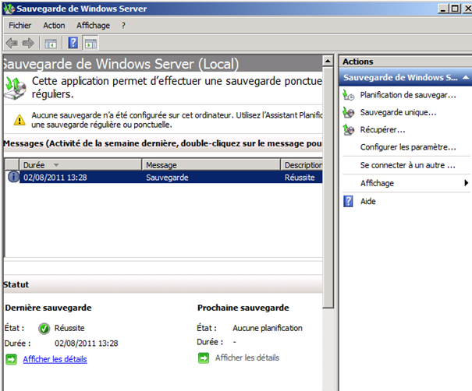The image size is (472, 391).
Task: Open Planification de sauvegar... action
Action: [408, 95]
